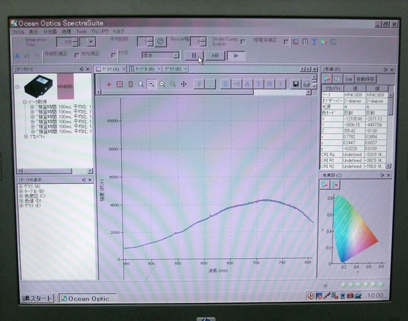Expand the グラフ (A) node in data view
The width and height of the screenshot is (408, 321).
(21, 187)
